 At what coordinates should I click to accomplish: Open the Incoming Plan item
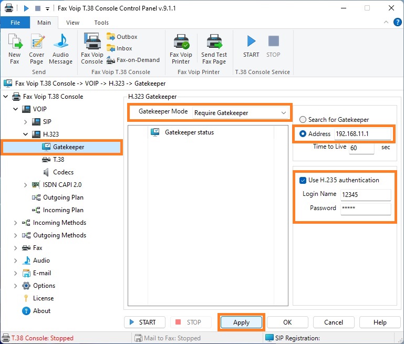[x=58, y=210]
